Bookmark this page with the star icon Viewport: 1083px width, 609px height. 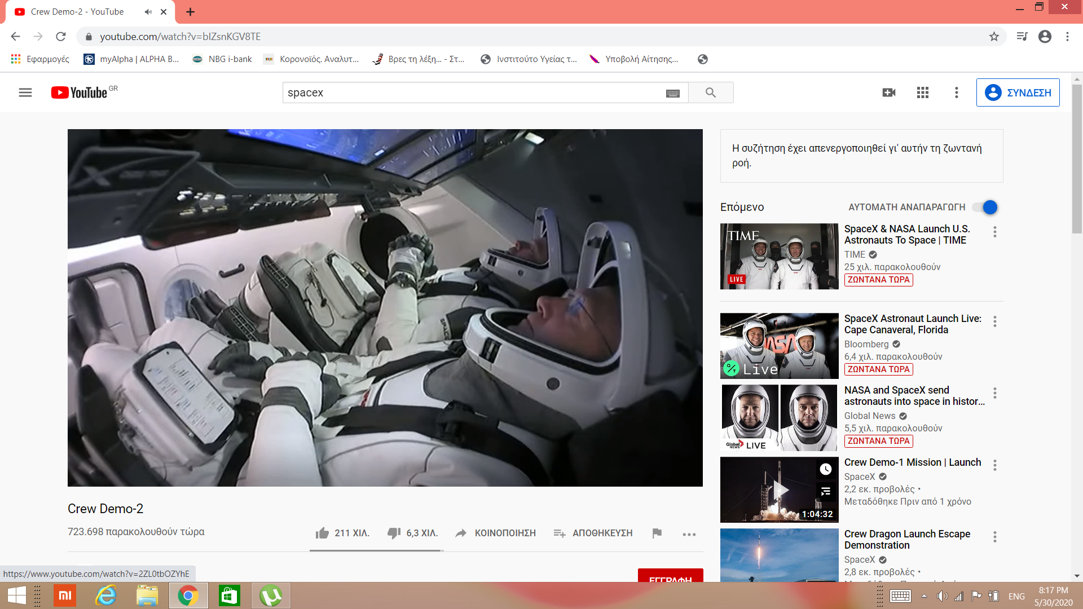pos(994,37)
